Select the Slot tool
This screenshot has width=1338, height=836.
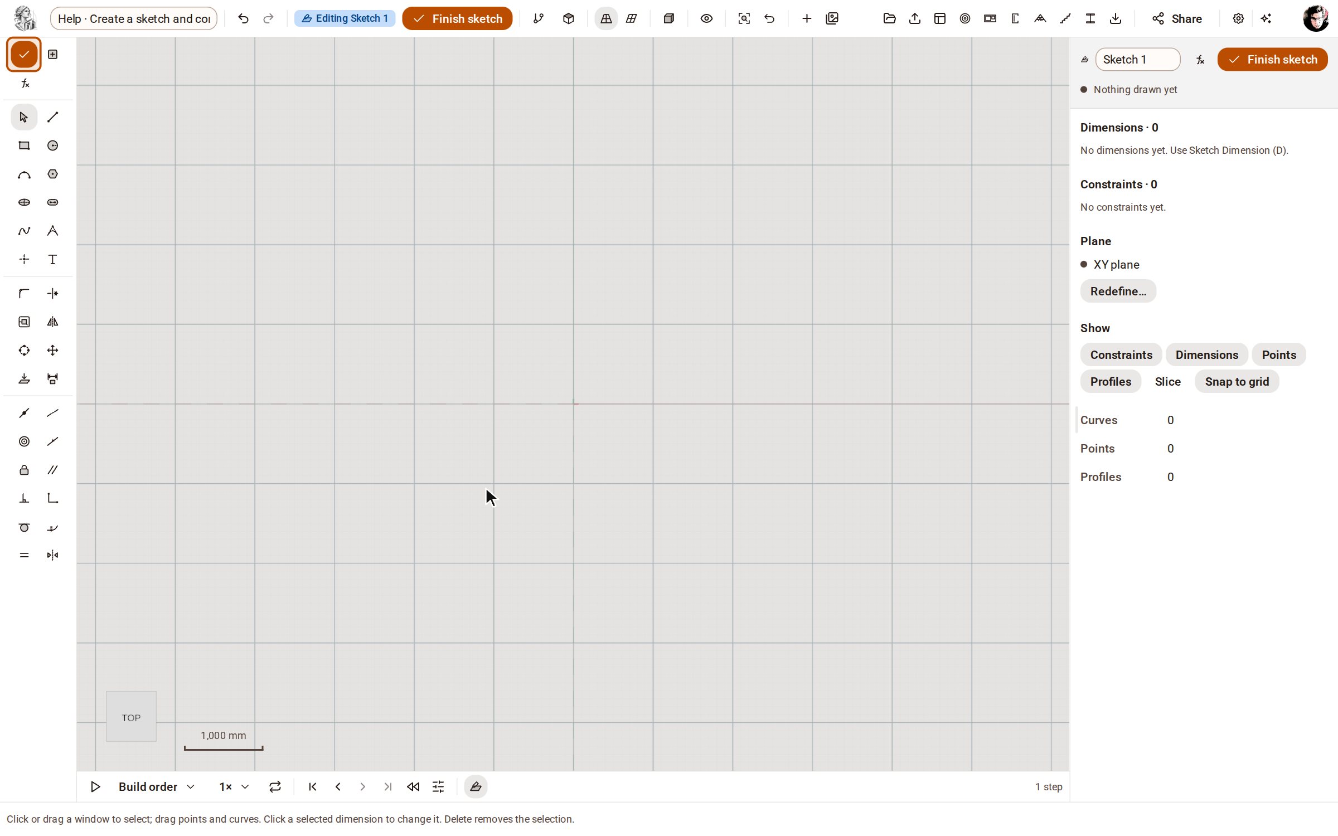coord(52,202)
